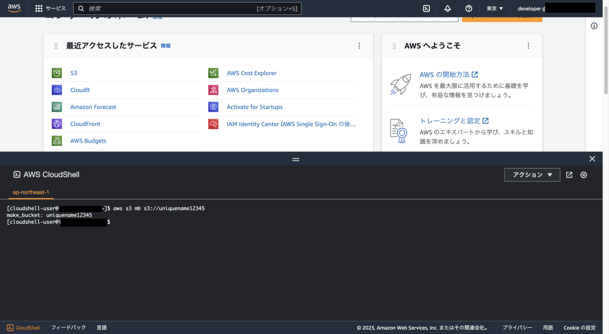Open the AWS Cost Explorer link
The image size is (609, 334).
(x=252, y=73)
